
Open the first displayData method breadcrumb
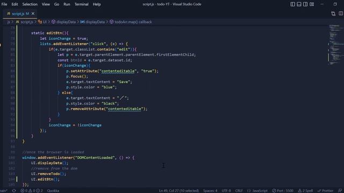coord(63,22)
